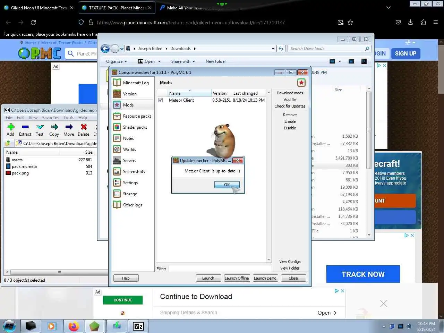Open the View menu in 7-Zip
444x333 pixels.
click(33, 118)
